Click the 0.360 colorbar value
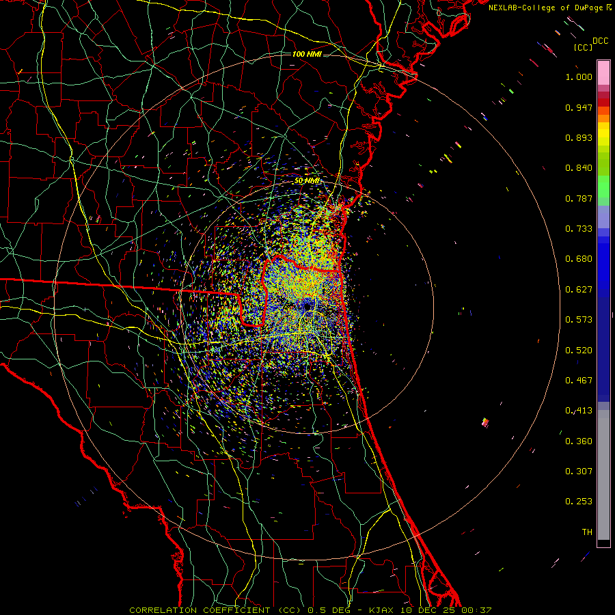Viewport: 615px width, 615px height. coord(579,441)
